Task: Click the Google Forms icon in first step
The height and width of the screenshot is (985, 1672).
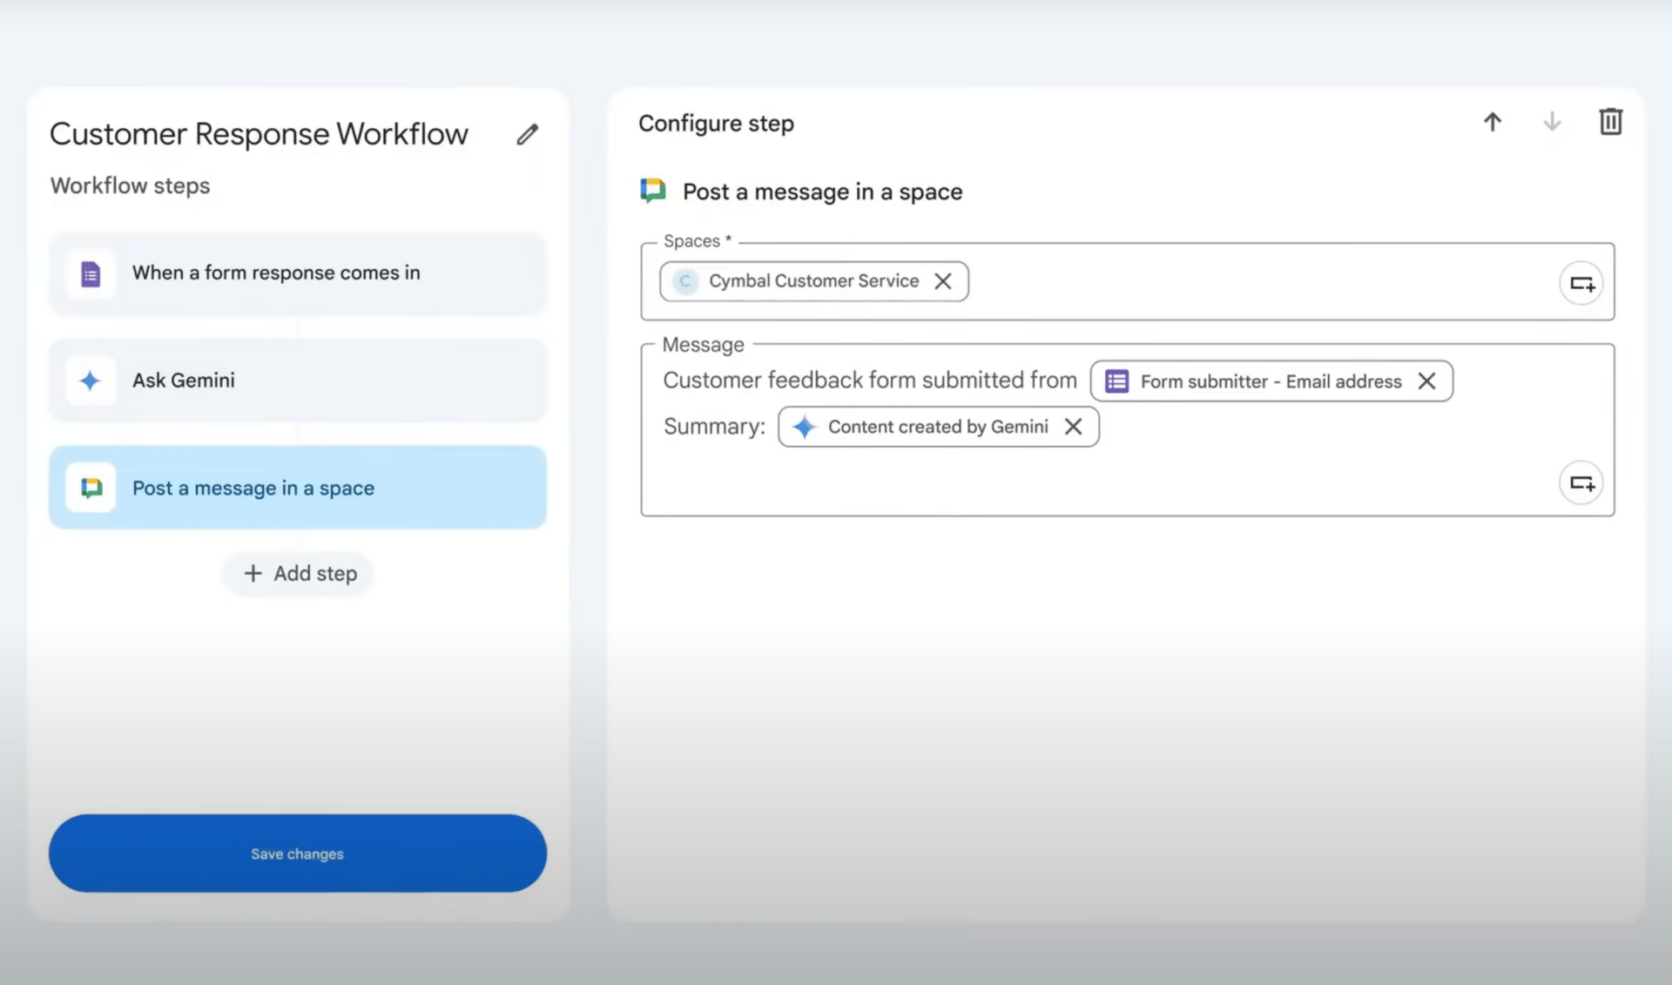Action: tap(91, 274)
